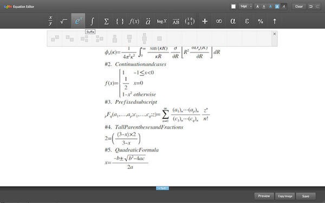325x203 pixels.
Task: Open the summation sigma templates
Action: [x=106, y=21]
